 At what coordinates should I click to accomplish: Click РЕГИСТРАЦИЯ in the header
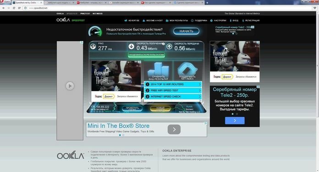[x=251, y=21]
